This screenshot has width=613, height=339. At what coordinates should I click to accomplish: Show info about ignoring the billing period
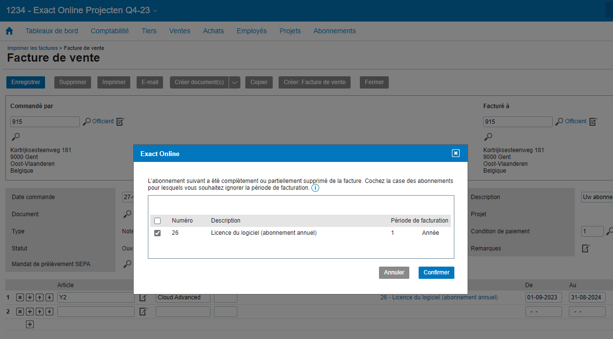pyautogui.click(x=315, y=188)
